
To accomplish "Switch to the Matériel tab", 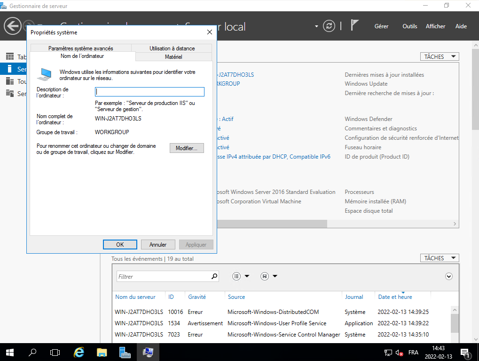I will click(173, 56).
